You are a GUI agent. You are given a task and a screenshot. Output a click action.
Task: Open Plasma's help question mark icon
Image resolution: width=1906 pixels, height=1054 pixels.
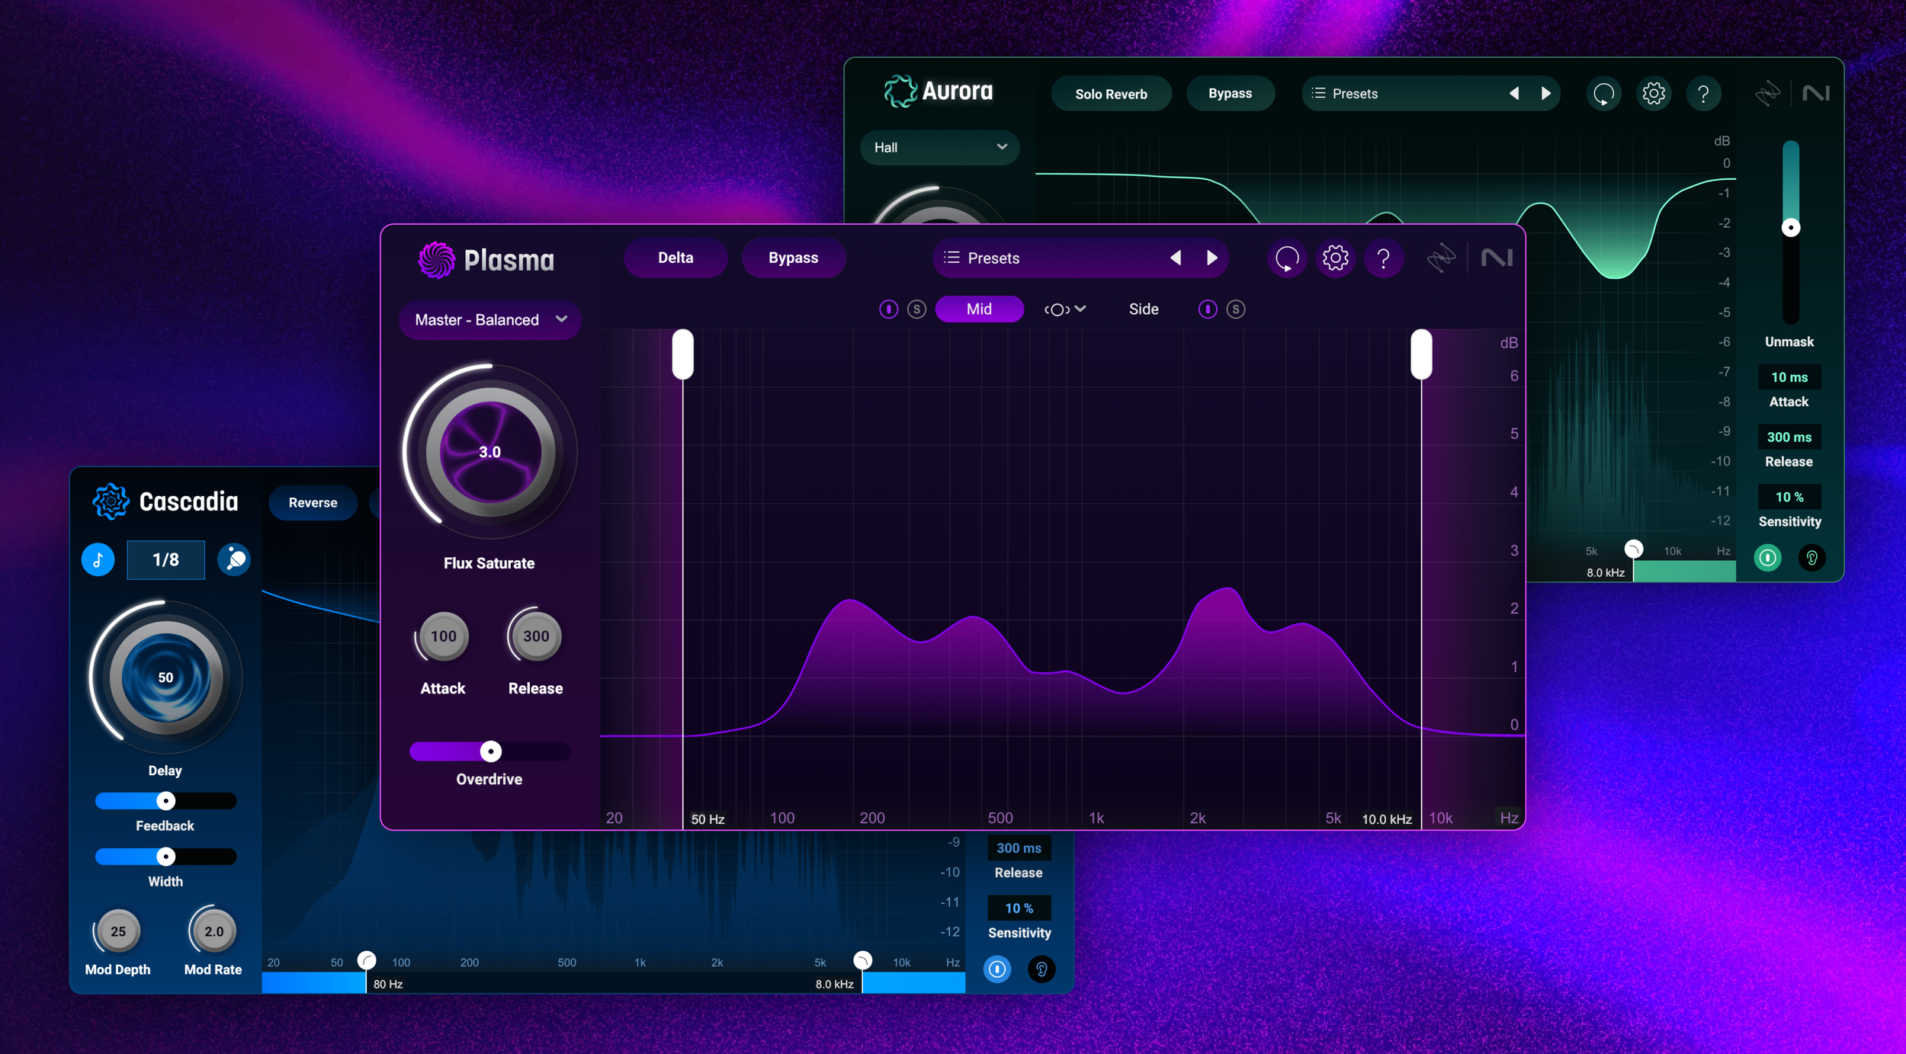(1383, 258)
